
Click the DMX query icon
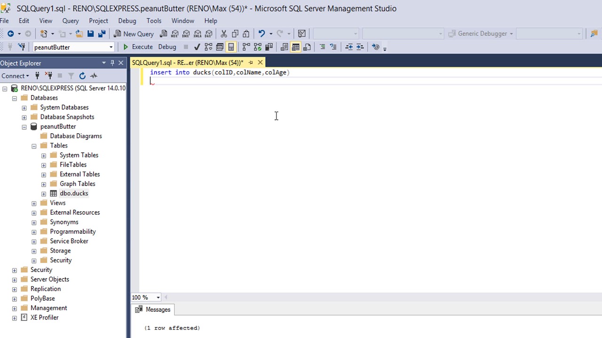pyautogui.click(x=186, y=33)
